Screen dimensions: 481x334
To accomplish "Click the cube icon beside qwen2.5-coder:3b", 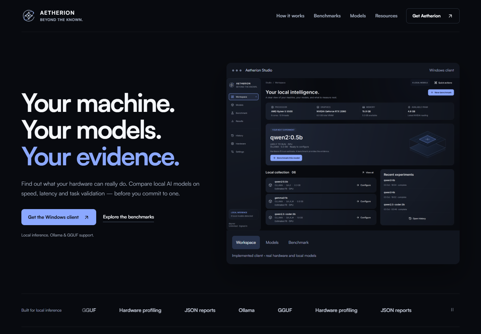I will click(x=270, y=217).
